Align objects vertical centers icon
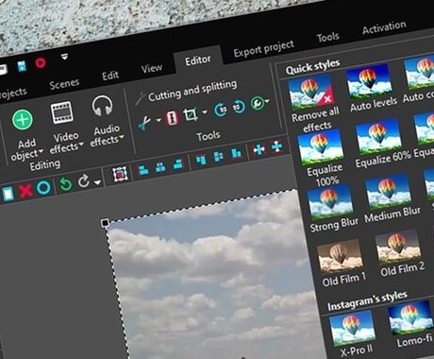Viewport: 434px width, 359px height. [x=218, y=157]
